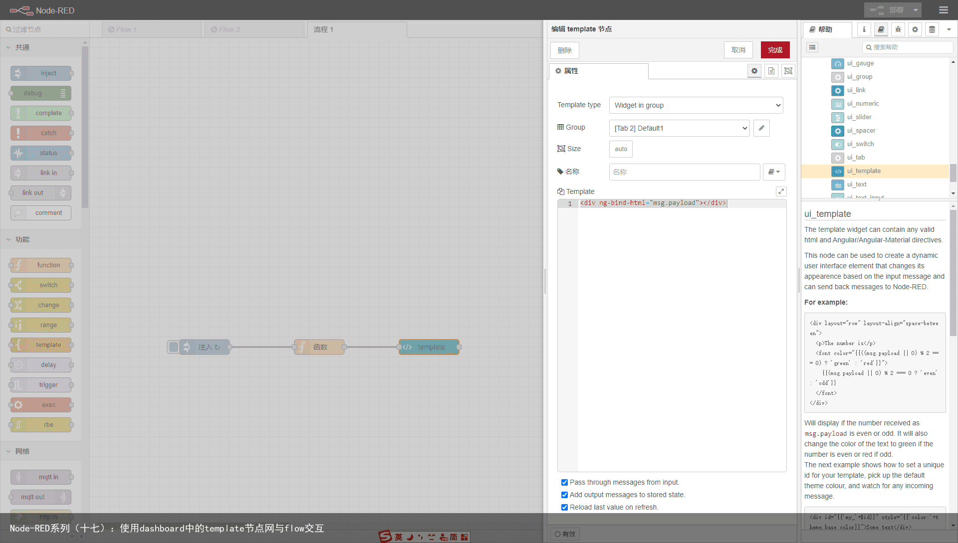
Task: Open the Group selection dropdown
Action: pos(680,128)
